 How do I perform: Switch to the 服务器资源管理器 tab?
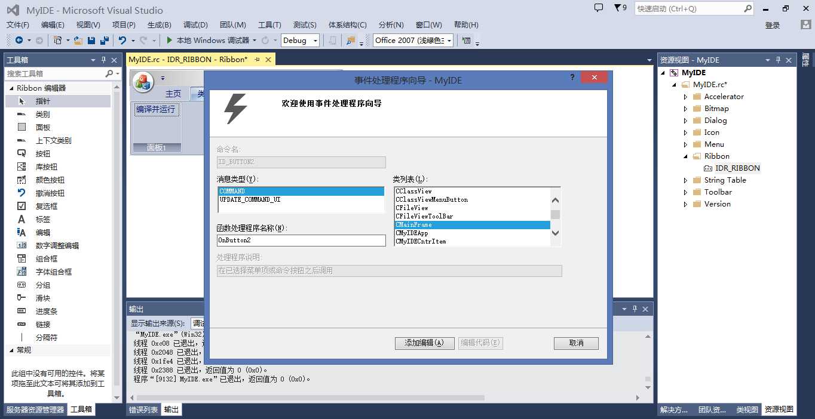35,409
